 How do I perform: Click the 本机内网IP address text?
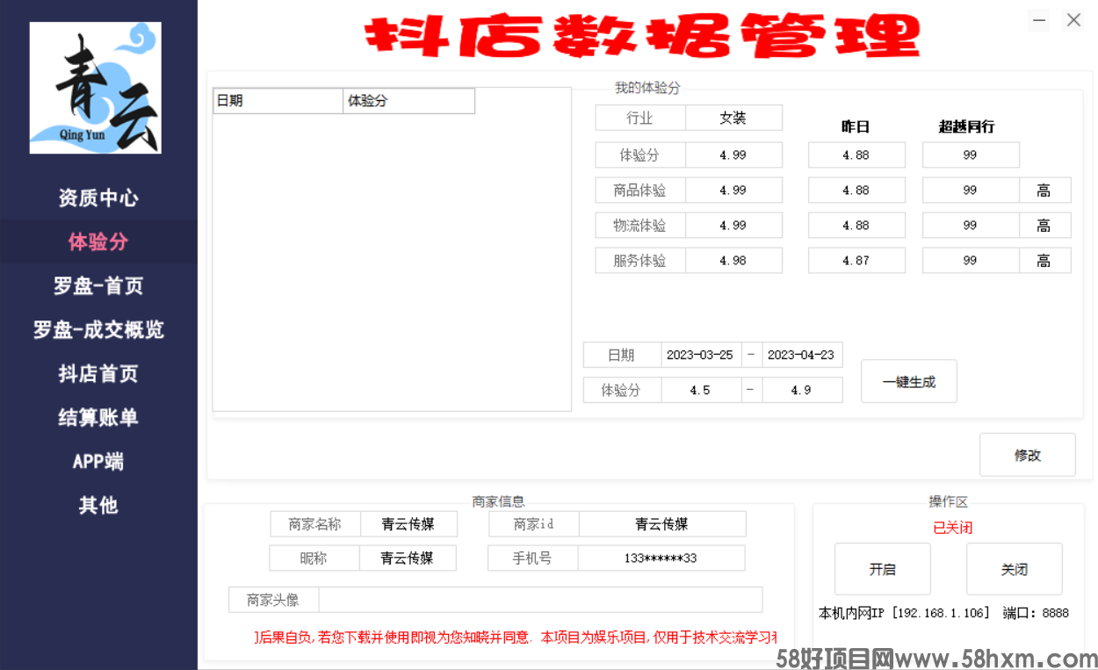[904, 613]
